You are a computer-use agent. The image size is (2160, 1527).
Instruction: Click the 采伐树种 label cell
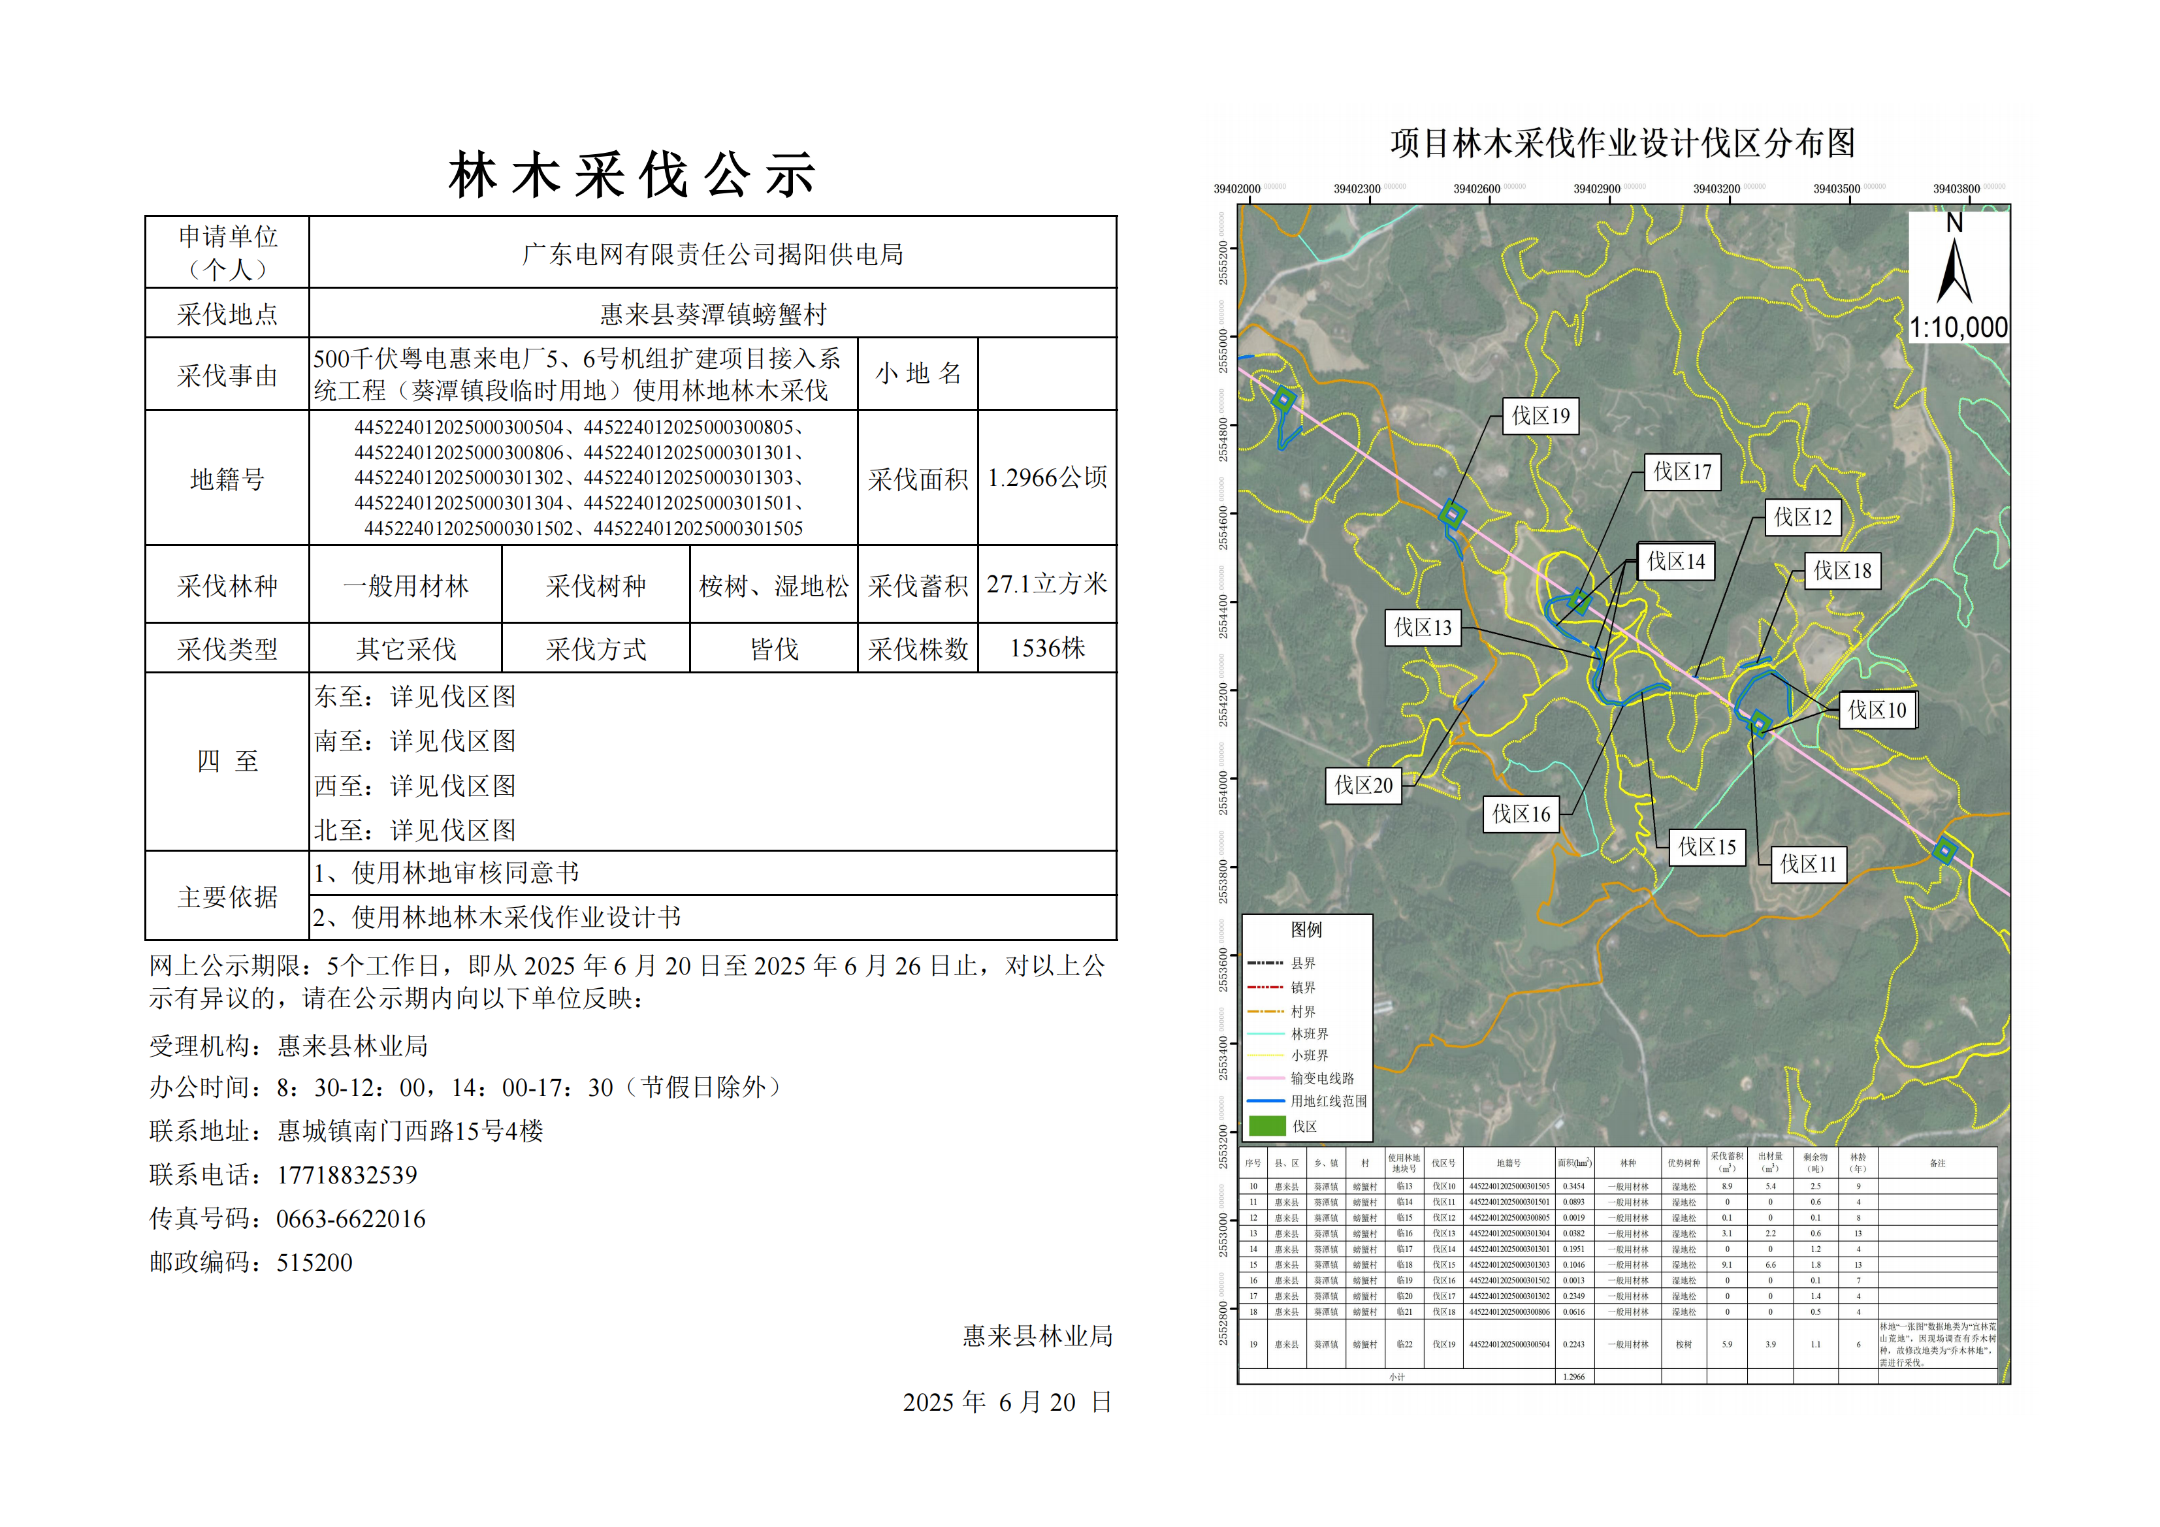tap(596, 585)
